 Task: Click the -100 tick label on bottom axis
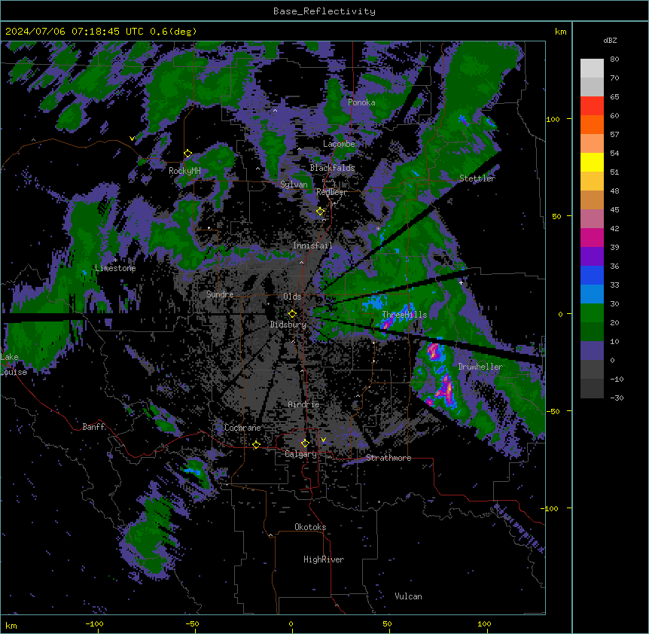pos(95,623)
